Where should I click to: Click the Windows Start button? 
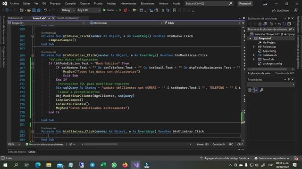click(x=5, y=165)
